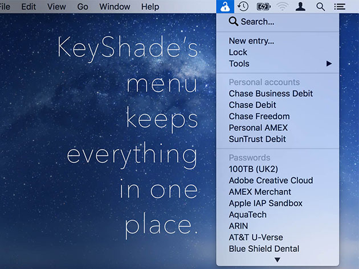Open Adobe Creative Cloud password entry
Viewport: 359px width, 269px height.
pos(278,180)
